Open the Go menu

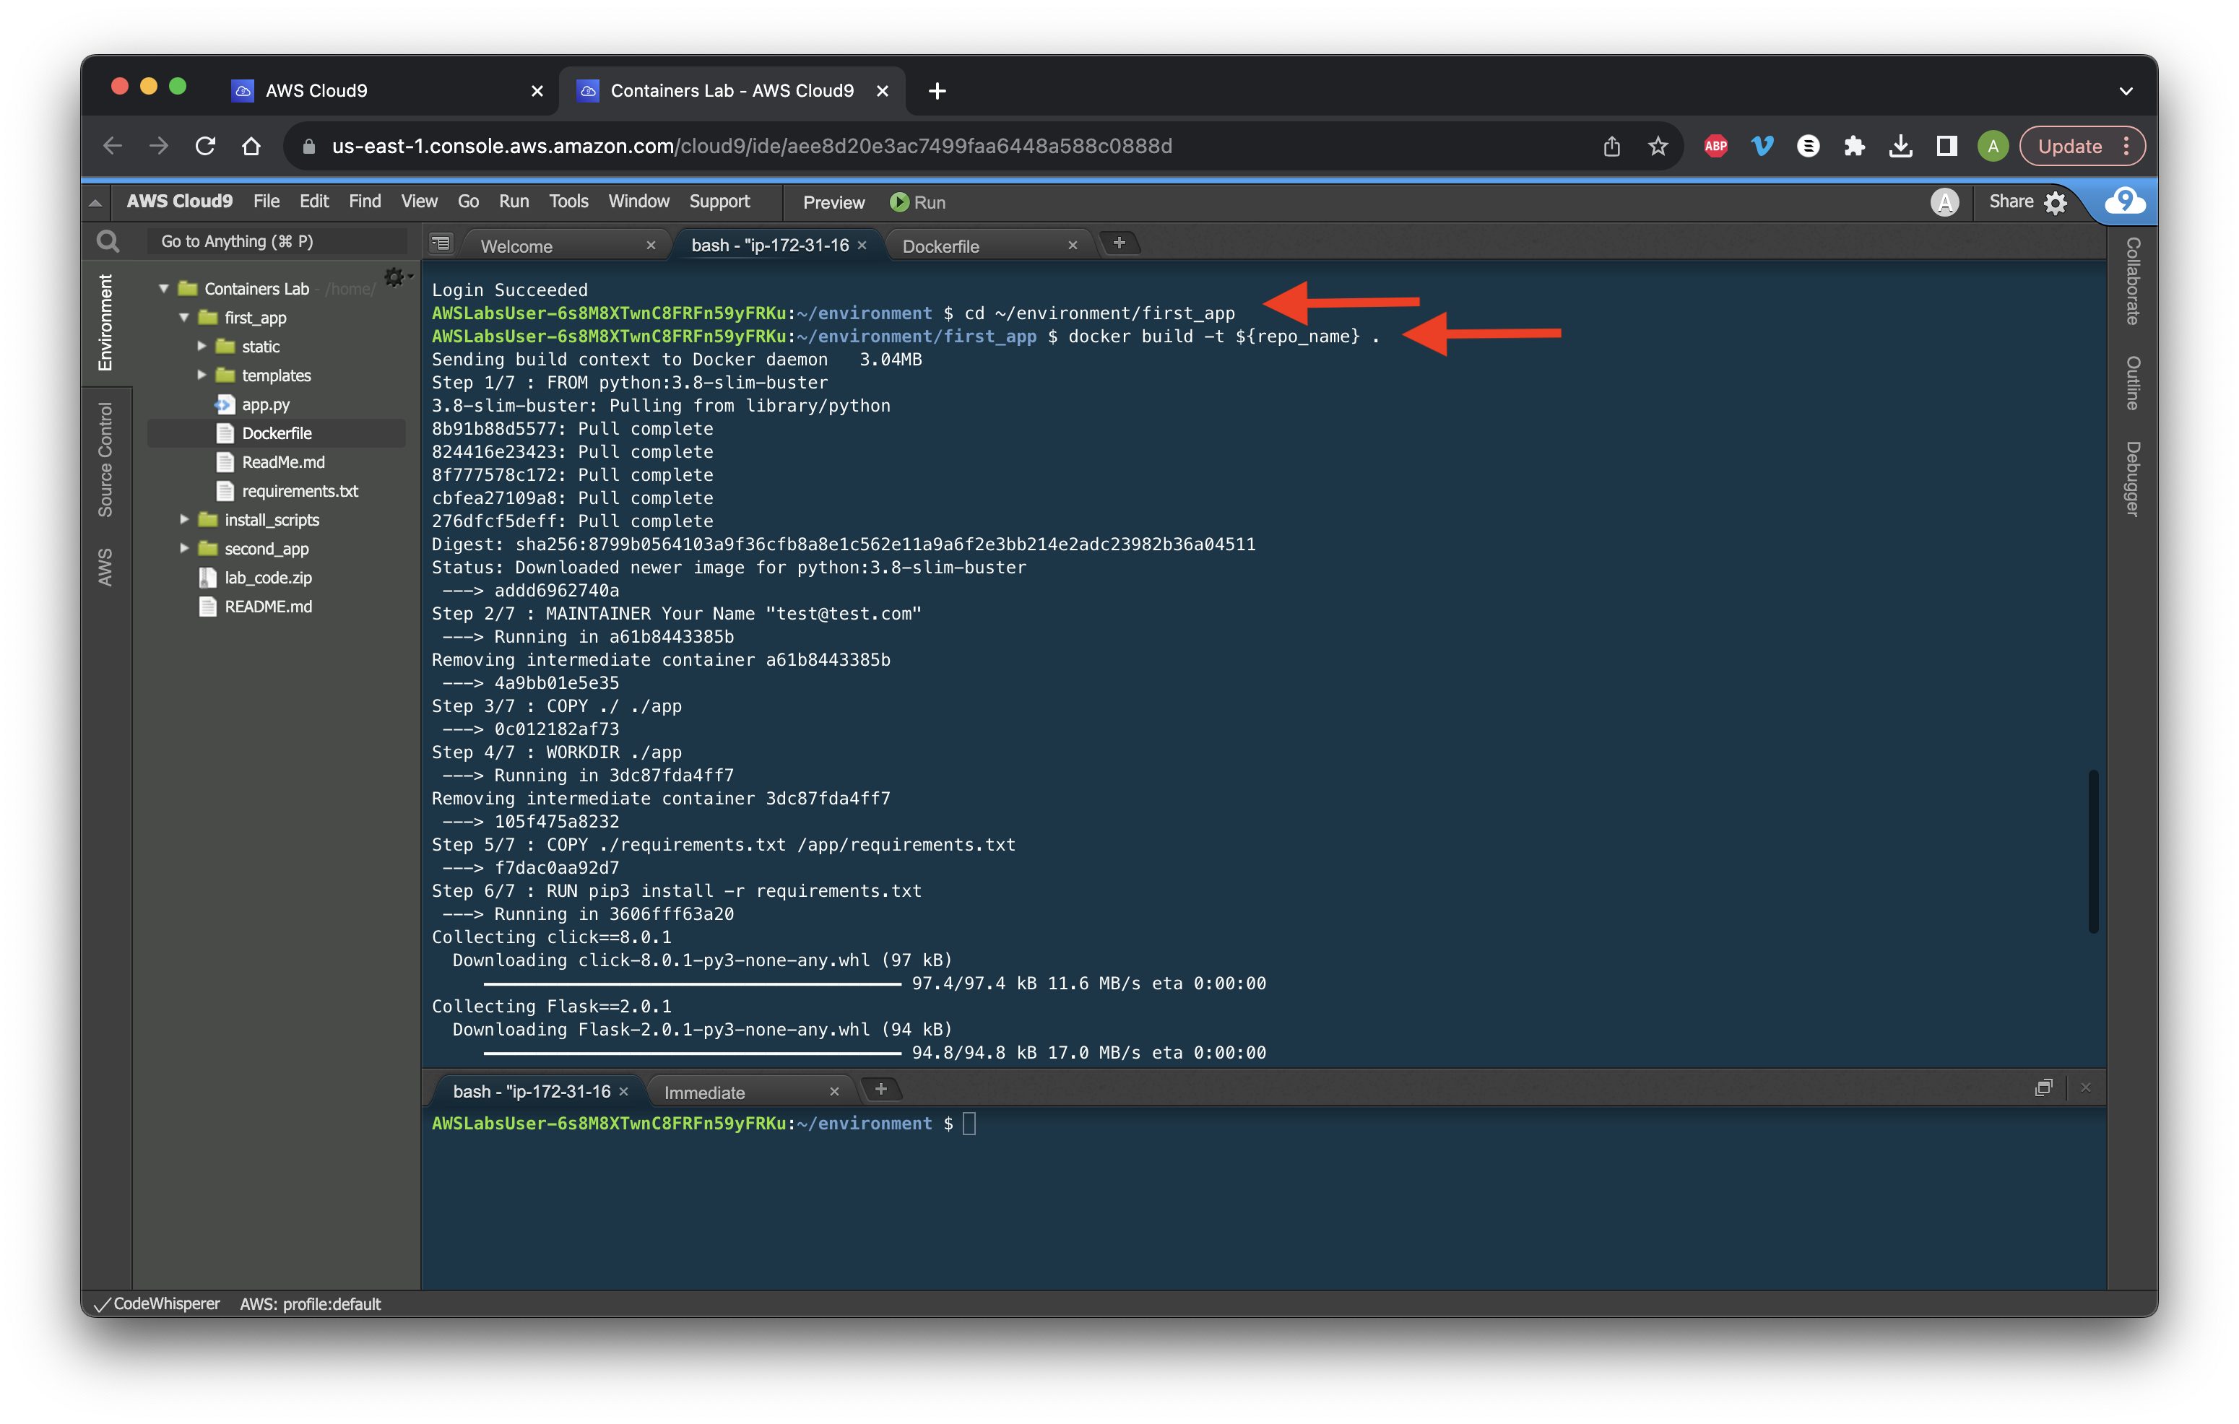pyautogui.click(x=468, y=201)
